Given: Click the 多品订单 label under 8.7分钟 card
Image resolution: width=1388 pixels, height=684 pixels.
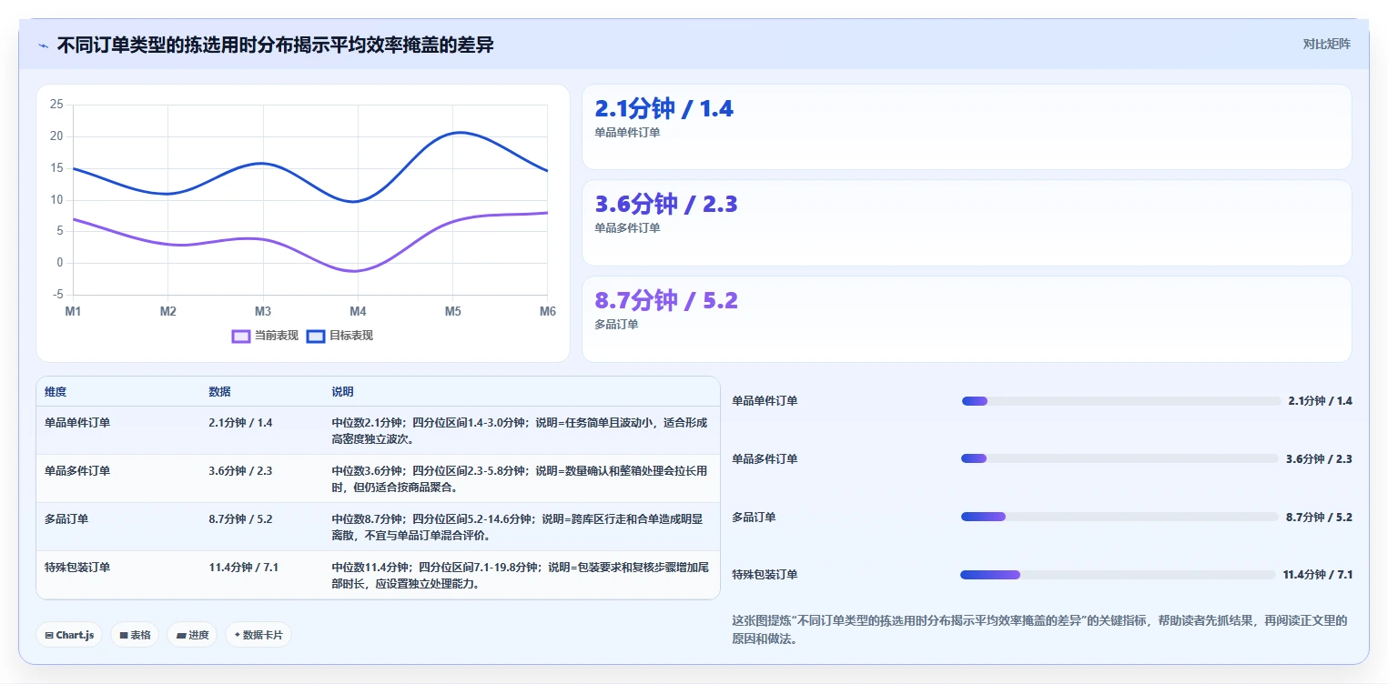Looking at the screenshot, I should pos(616,325).
